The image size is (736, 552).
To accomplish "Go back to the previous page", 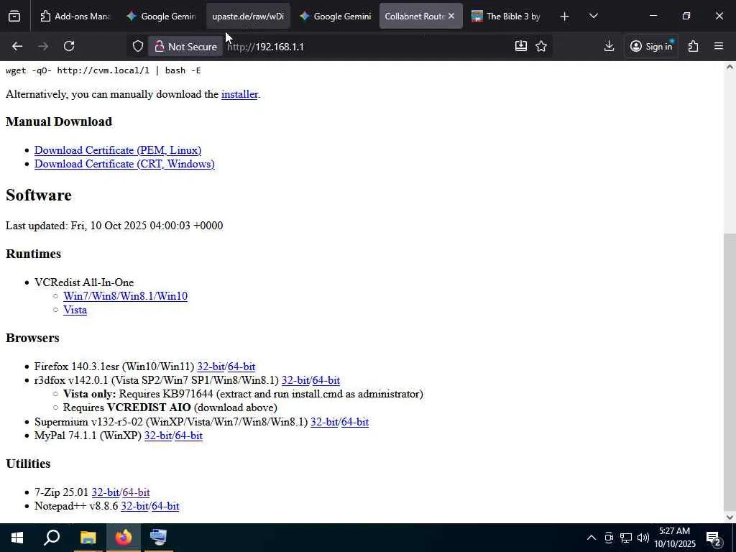I will pyautogui.click(x=17, y=46).
